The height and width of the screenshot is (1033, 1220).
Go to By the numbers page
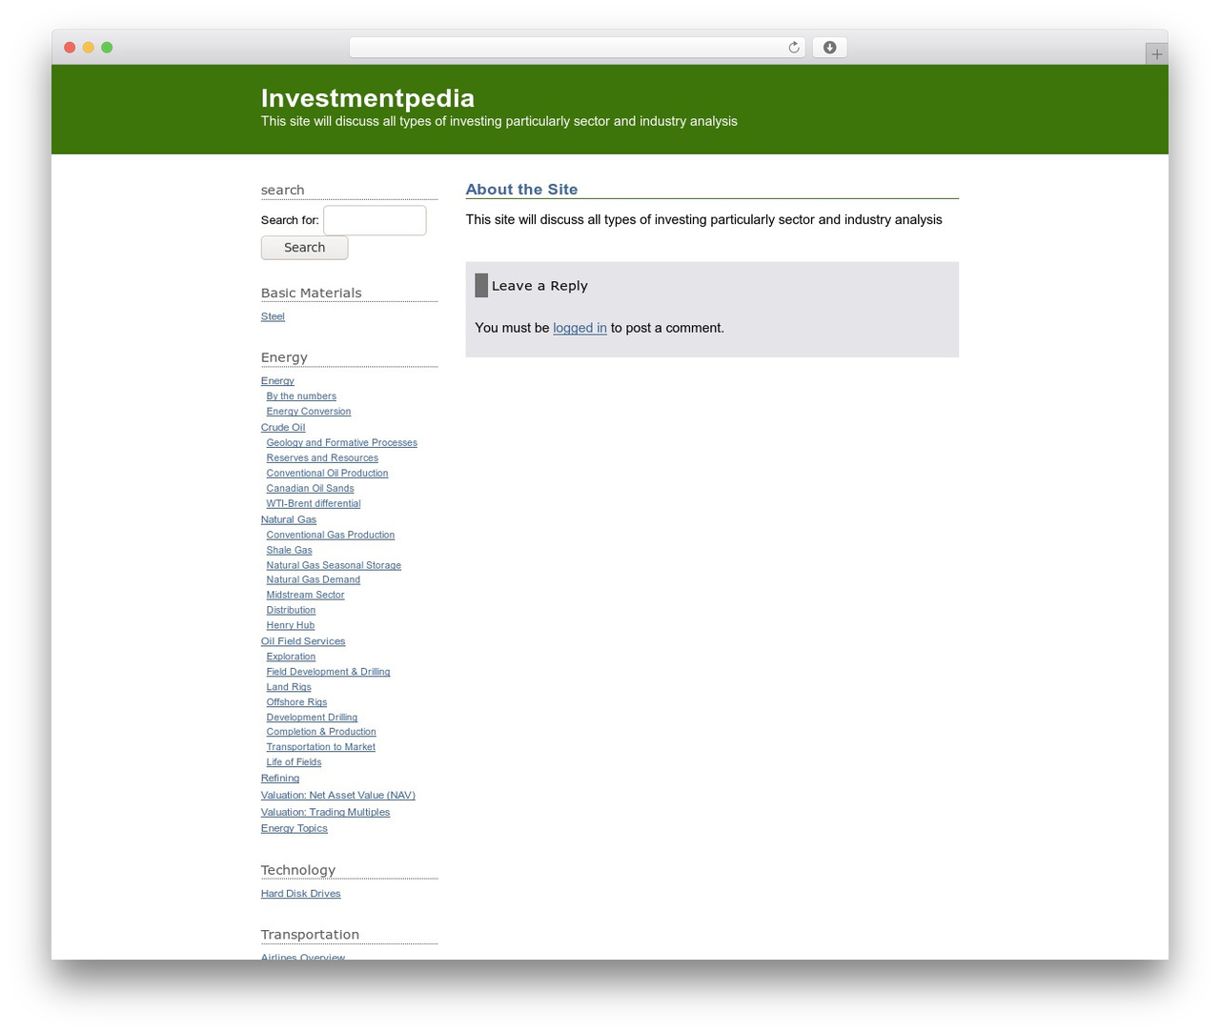(x=301, y=396)
